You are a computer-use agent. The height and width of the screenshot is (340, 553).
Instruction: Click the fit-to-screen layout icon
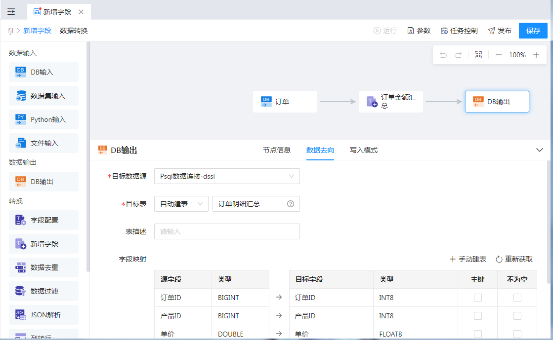[478, 55]
